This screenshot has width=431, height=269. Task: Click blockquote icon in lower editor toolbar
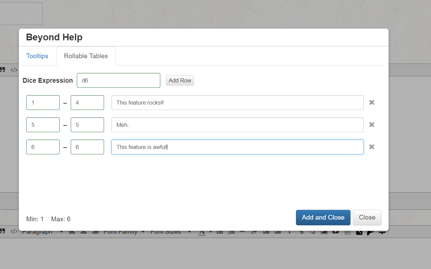[2, 232]
